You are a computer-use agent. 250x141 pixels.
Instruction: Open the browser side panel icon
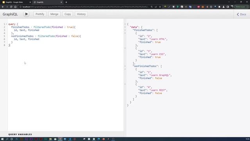pos(228,7)
